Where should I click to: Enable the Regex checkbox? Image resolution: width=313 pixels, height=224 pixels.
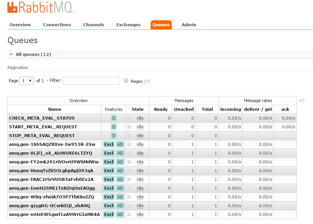tap(126, 81)
